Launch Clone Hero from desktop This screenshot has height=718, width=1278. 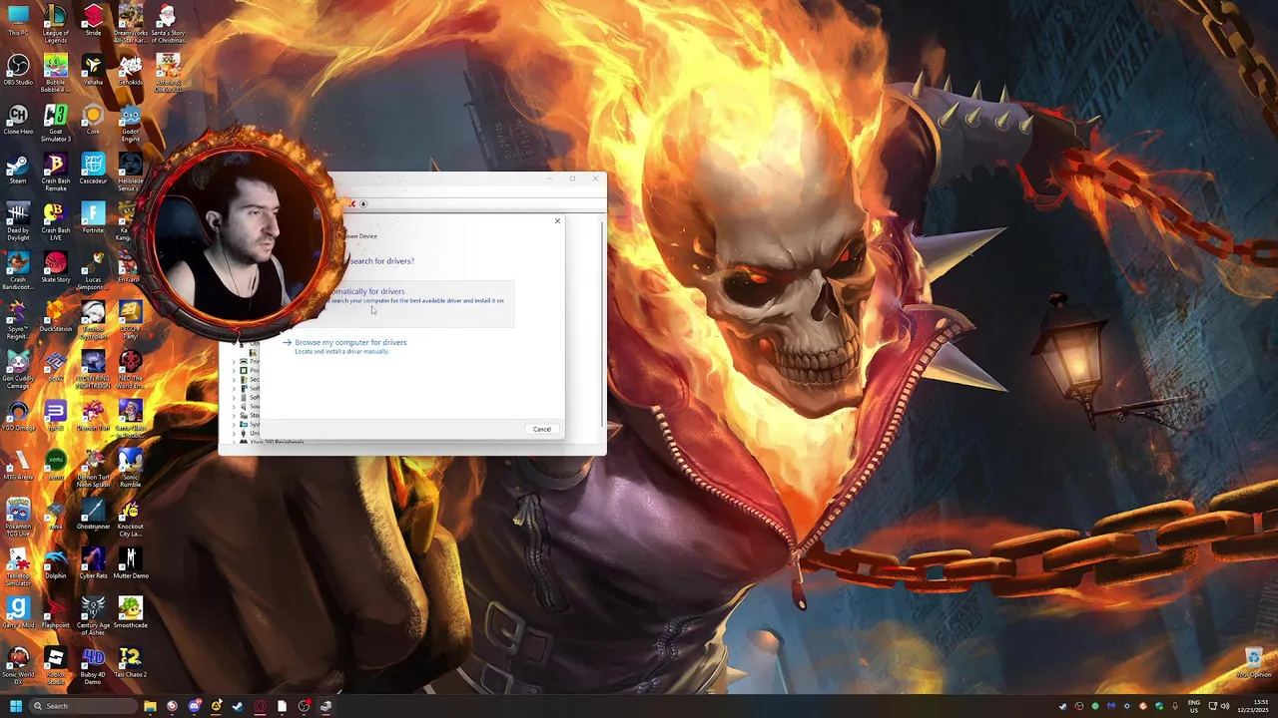pos(18,120)
